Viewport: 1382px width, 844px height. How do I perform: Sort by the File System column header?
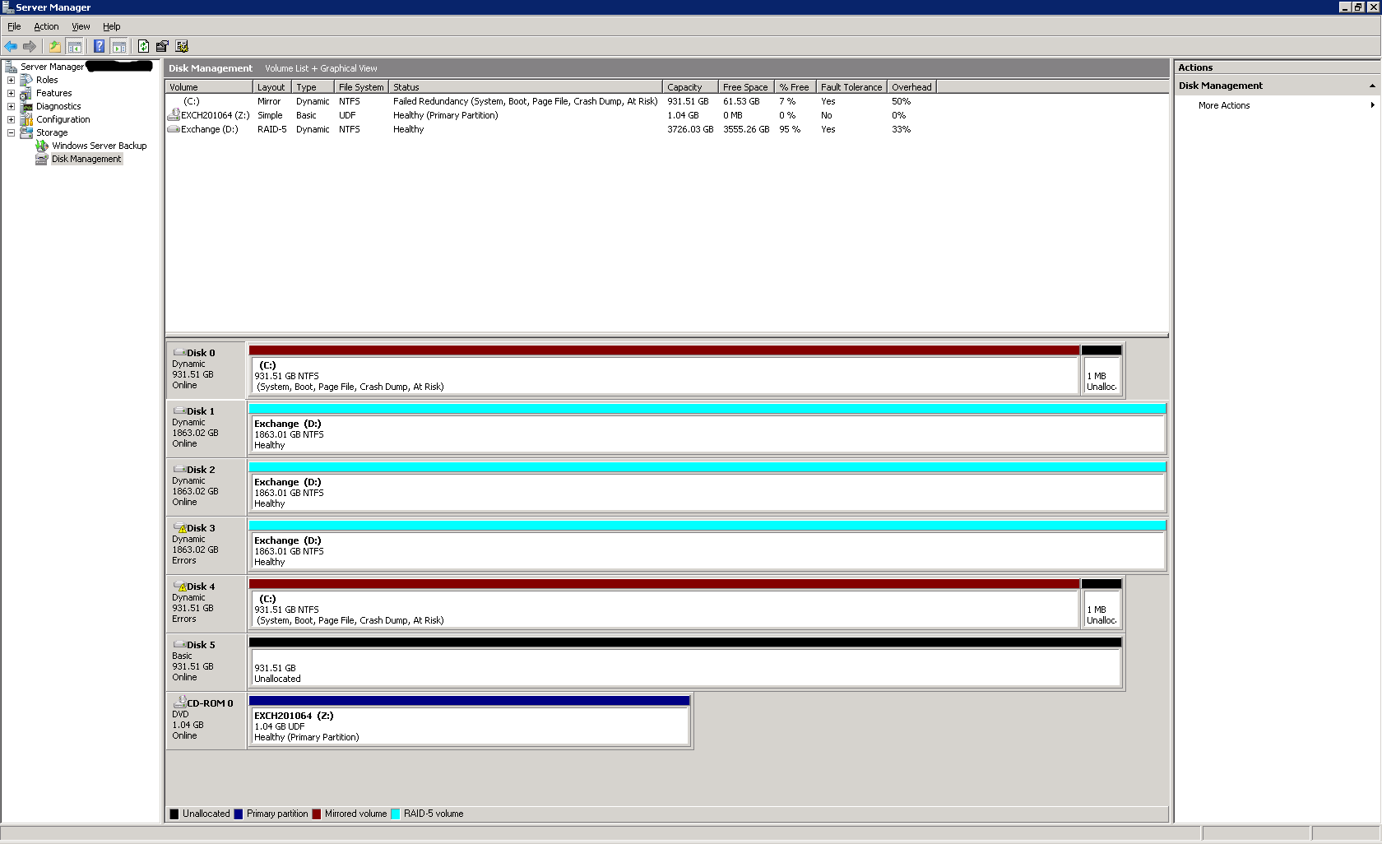click(x=361, y=86)
